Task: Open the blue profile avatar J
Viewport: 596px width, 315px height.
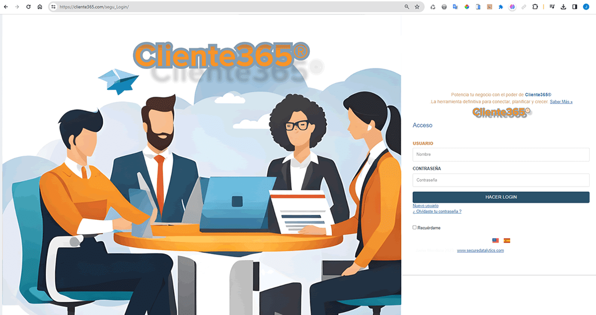Action: (586, 7)
